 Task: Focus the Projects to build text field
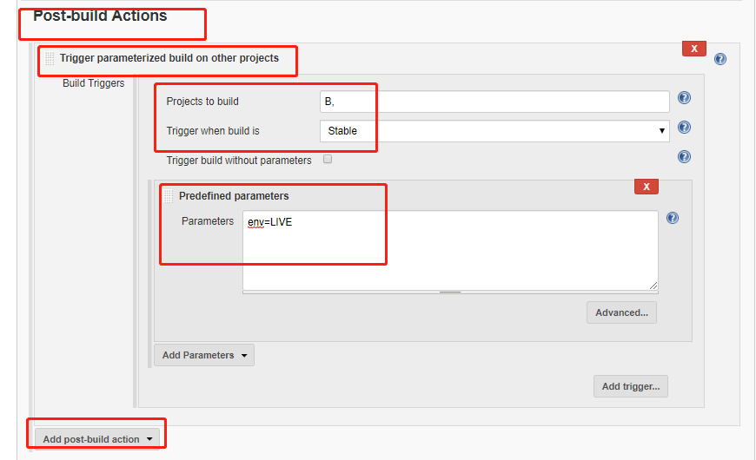tap(494, 102)
